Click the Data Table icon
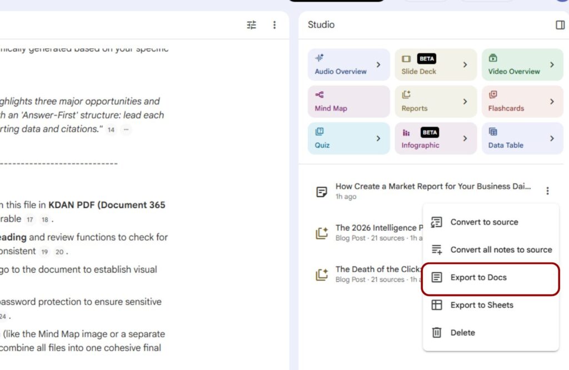This screenshot has height=370, width=569. pyautogui.click(x=493, y=132)
